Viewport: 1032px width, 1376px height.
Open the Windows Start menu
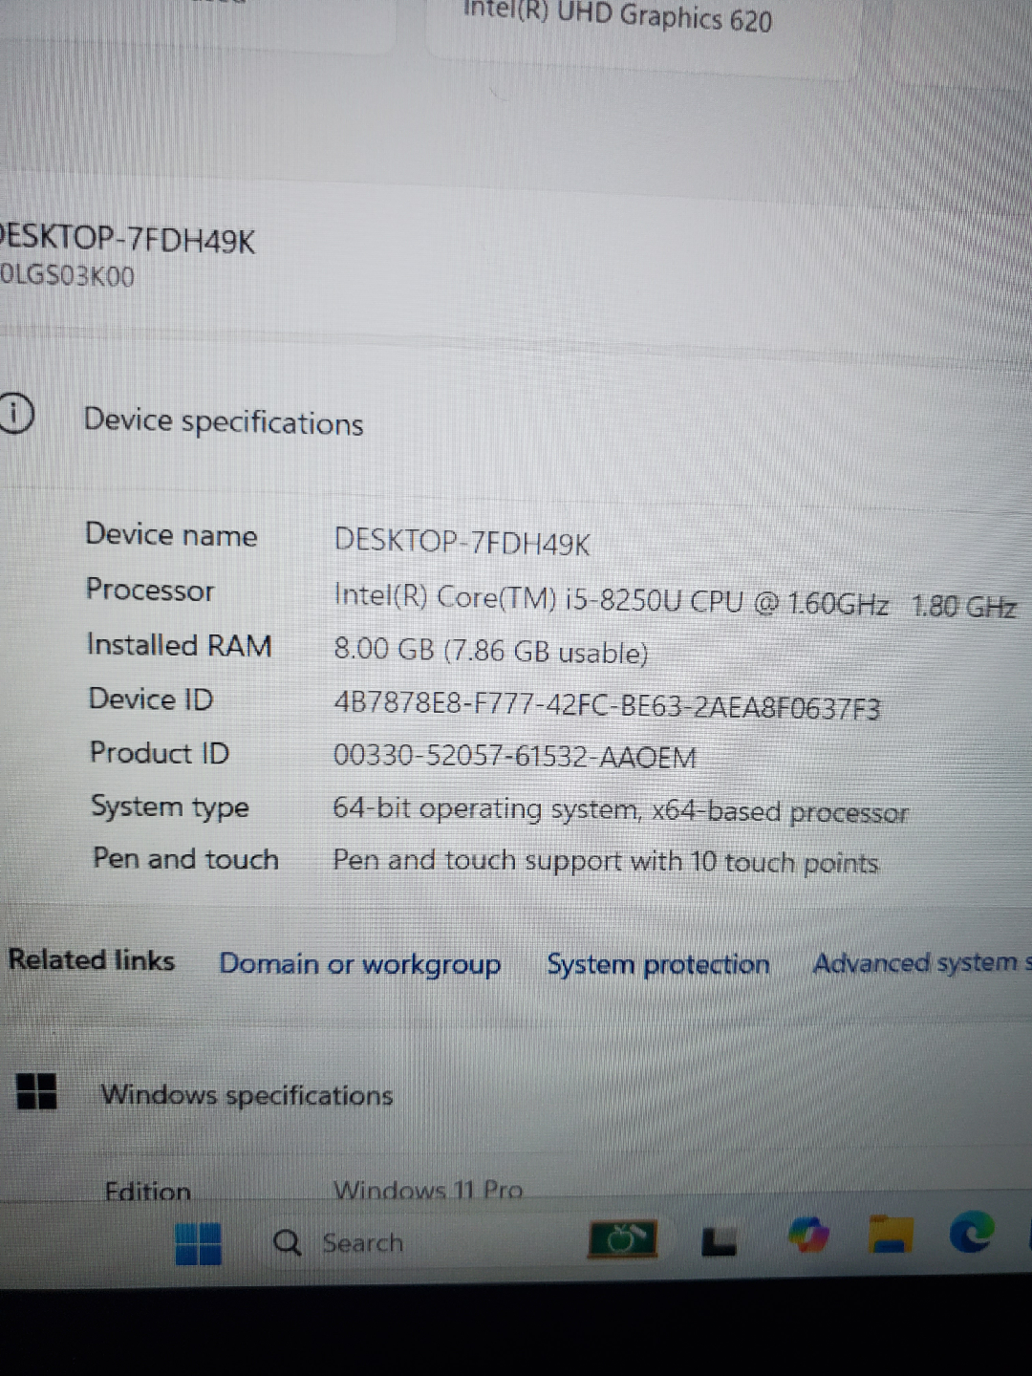[199, 1243]
